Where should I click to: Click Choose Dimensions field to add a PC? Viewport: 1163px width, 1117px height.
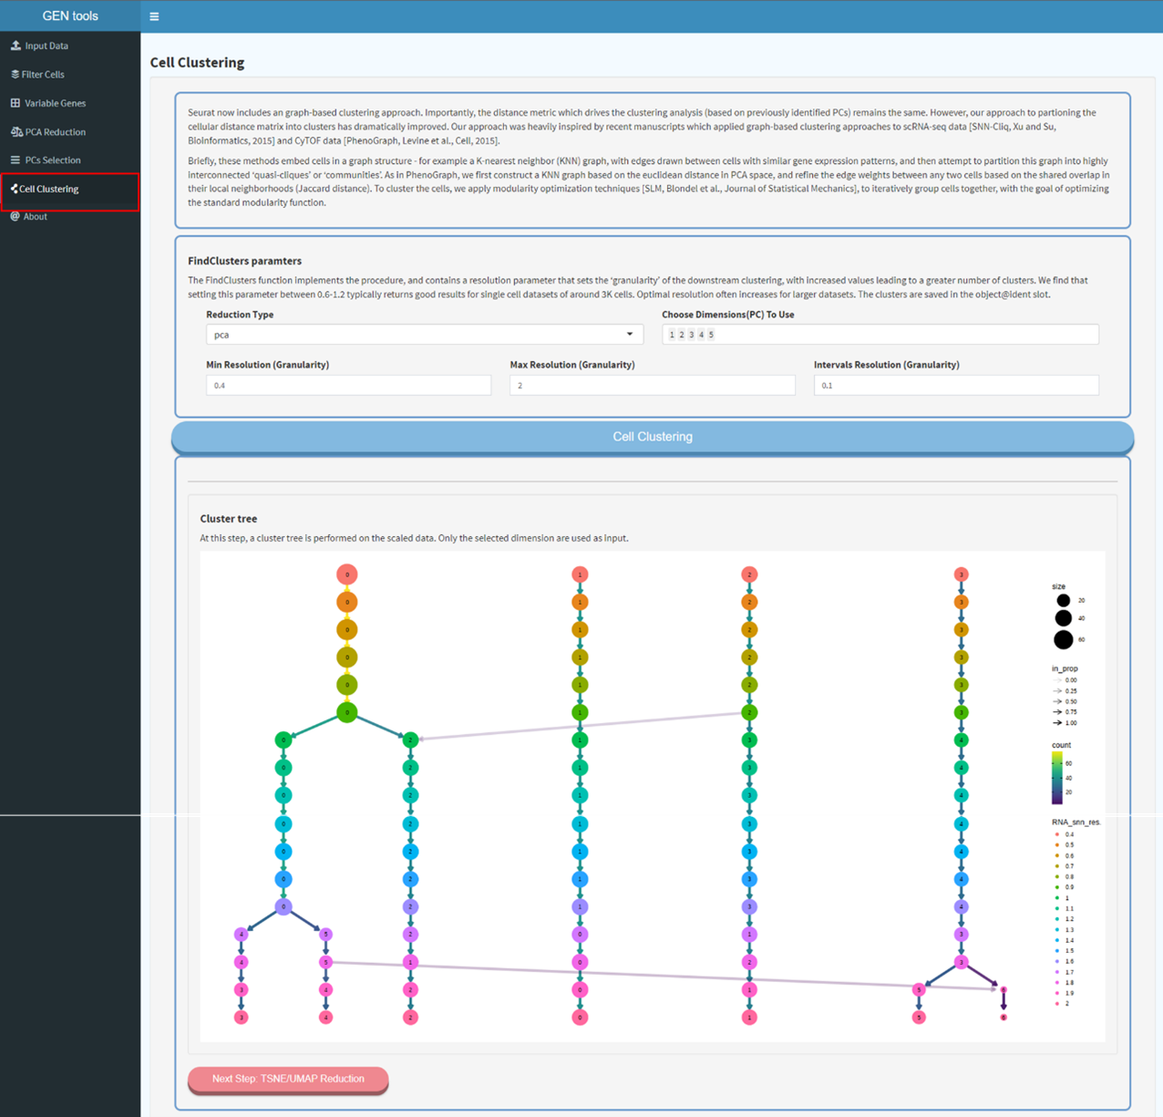866,334
